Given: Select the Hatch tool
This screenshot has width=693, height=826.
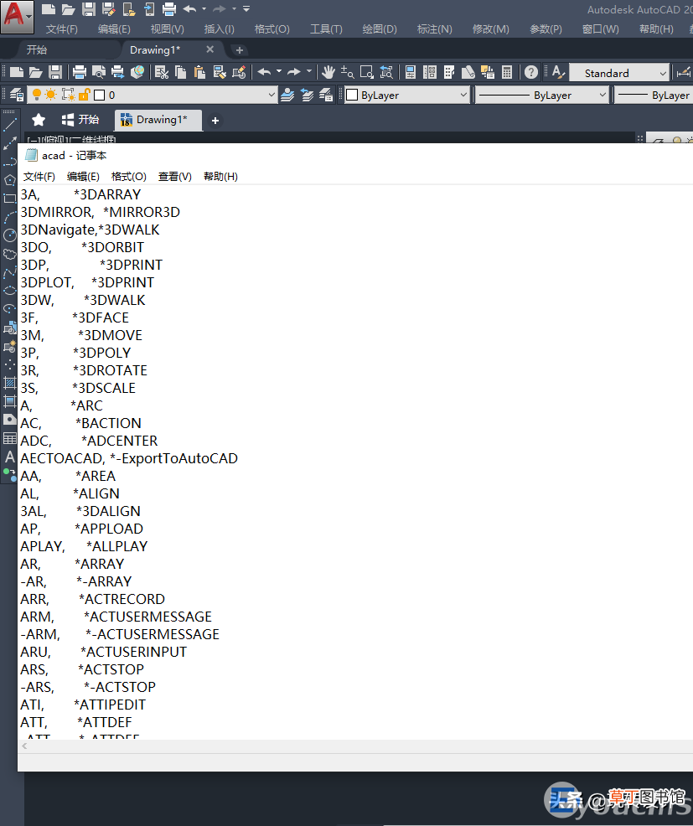Looking at the screenshot, I should point(9,383).
